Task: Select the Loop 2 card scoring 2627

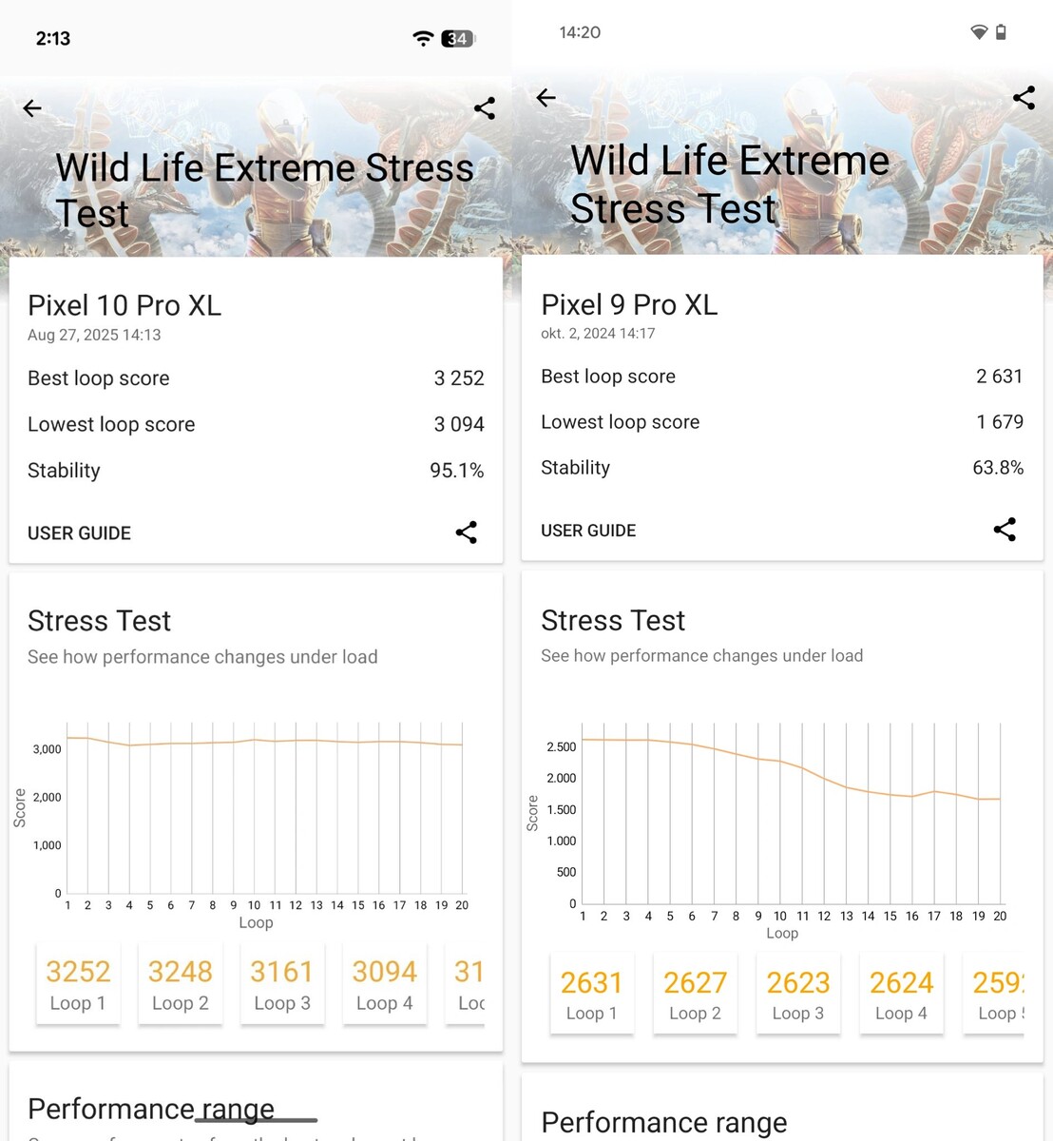Action: (695, 995)
